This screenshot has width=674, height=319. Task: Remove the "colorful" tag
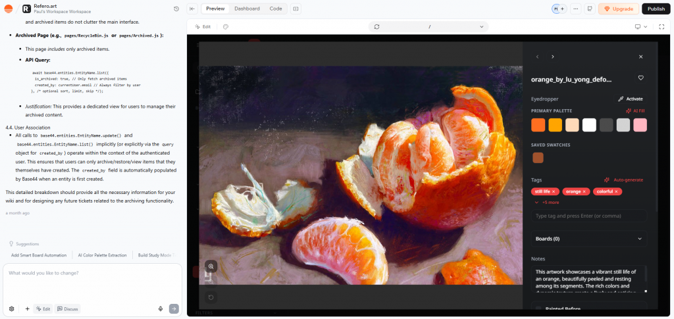pyautogui.click(x=616, y=191)
